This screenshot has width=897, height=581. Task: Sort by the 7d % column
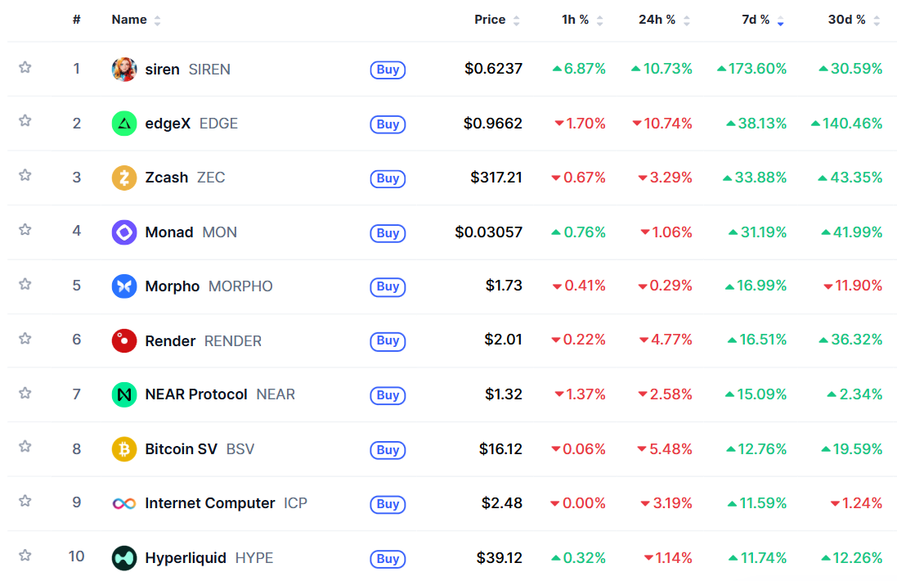coord(756,20)
